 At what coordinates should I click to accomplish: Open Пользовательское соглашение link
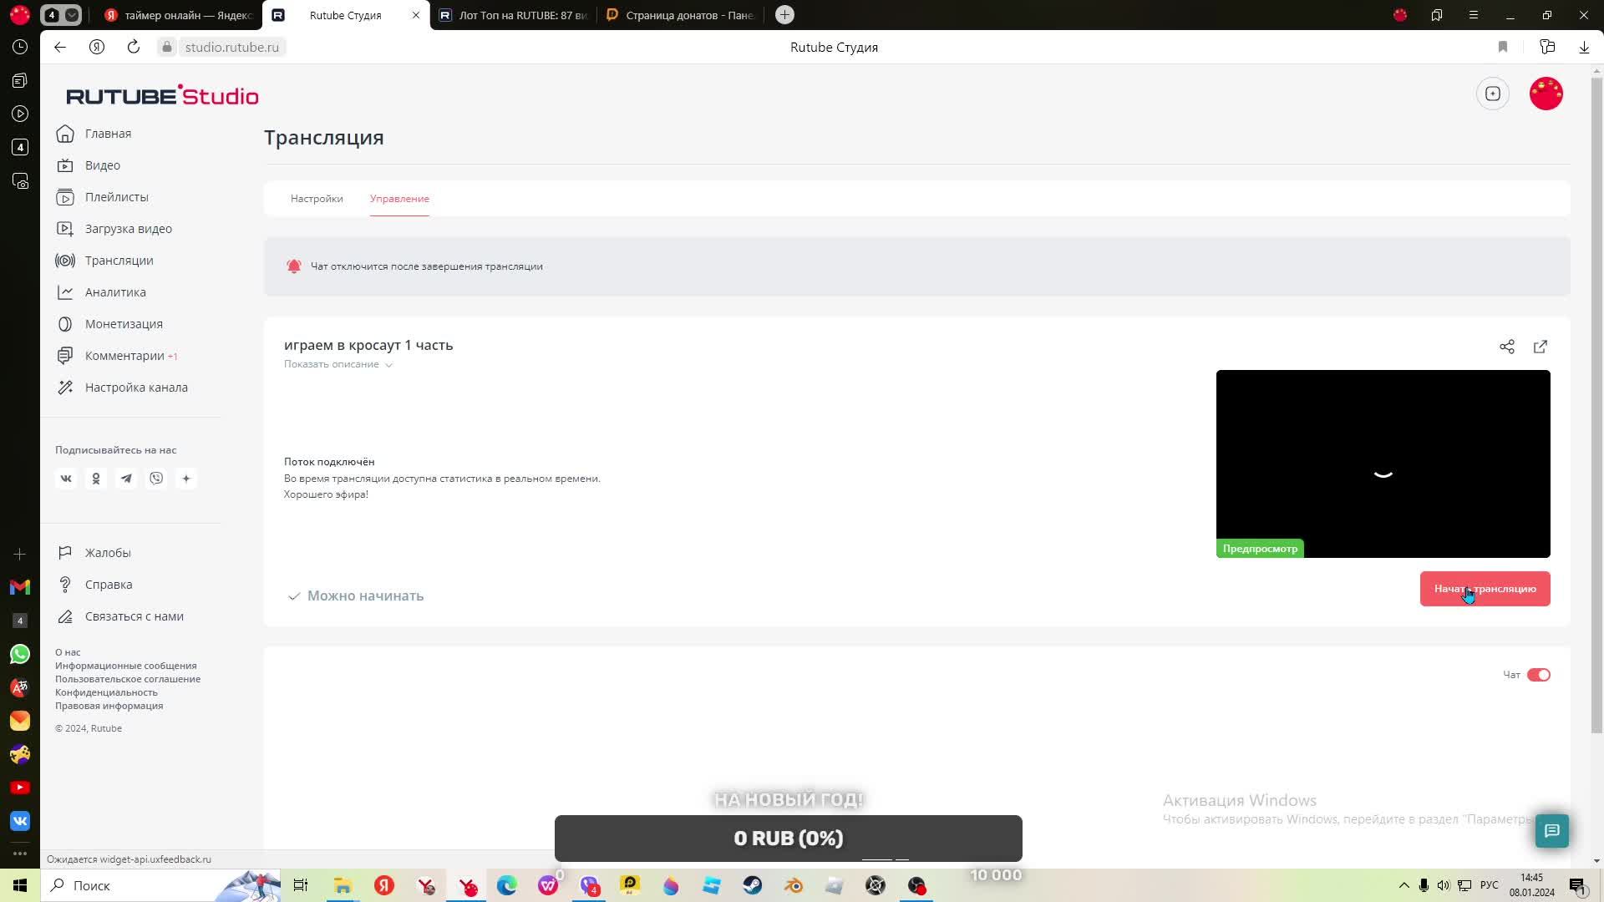pos(128,679)
